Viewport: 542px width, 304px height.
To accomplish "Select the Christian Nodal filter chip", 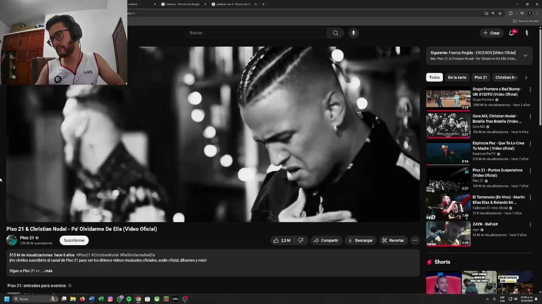I will [x=506, y=77].
